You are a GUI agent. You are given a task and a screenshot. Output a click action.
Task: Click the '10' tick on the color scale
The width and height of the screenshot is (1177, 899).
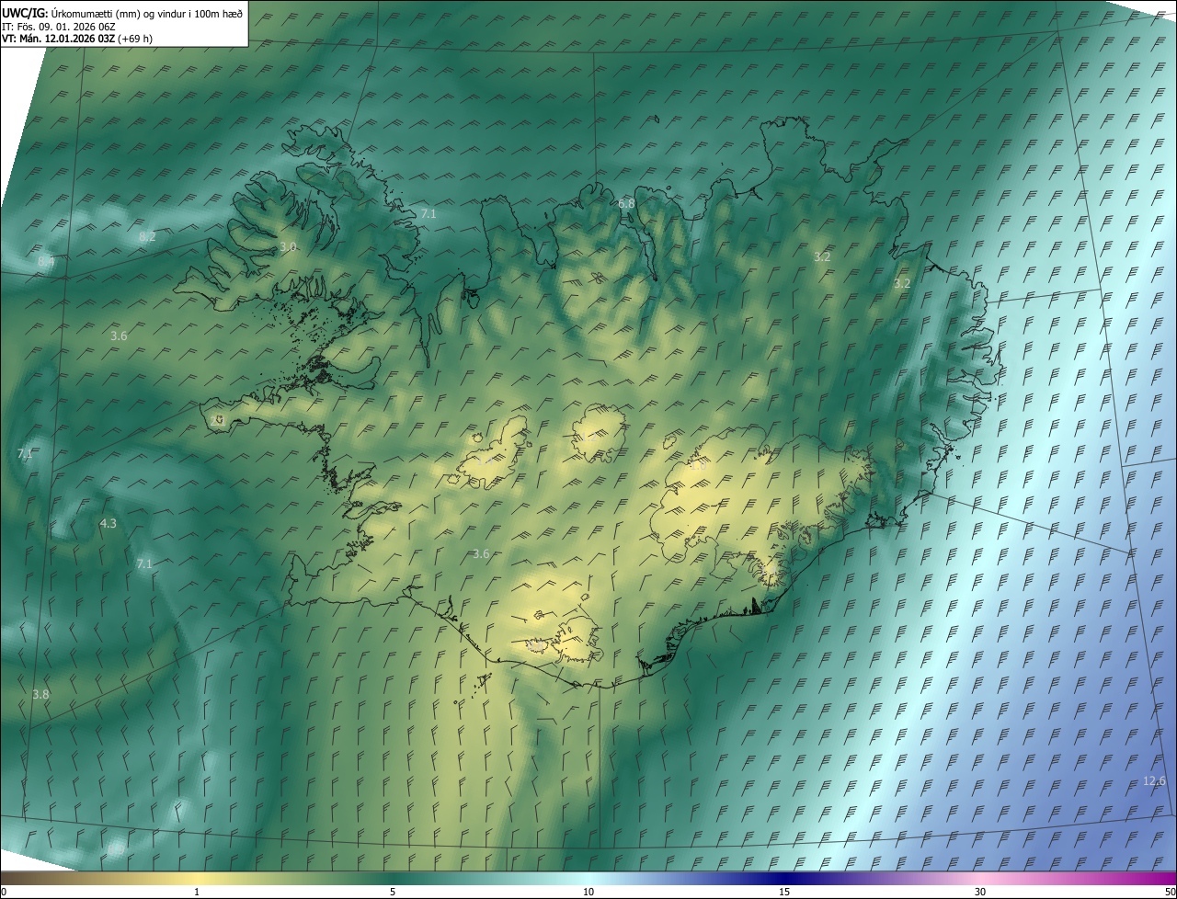588,892
